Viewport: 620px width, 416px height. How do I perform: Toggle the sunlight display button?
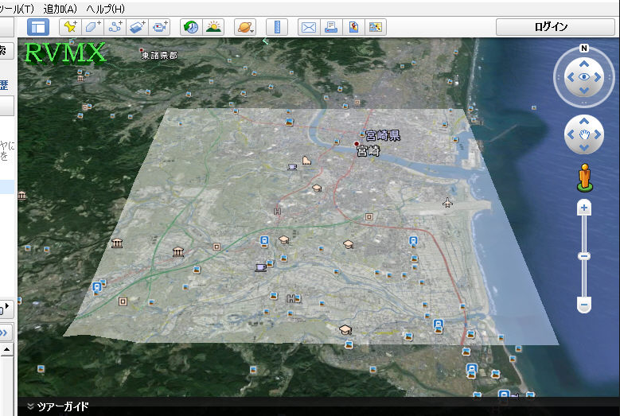click(213, 27)
